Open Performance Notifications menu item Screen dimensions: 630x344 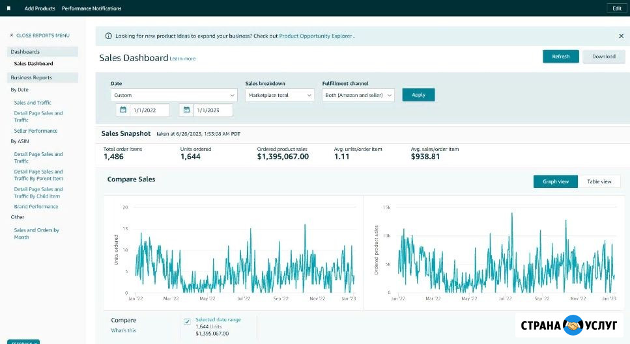92,8
